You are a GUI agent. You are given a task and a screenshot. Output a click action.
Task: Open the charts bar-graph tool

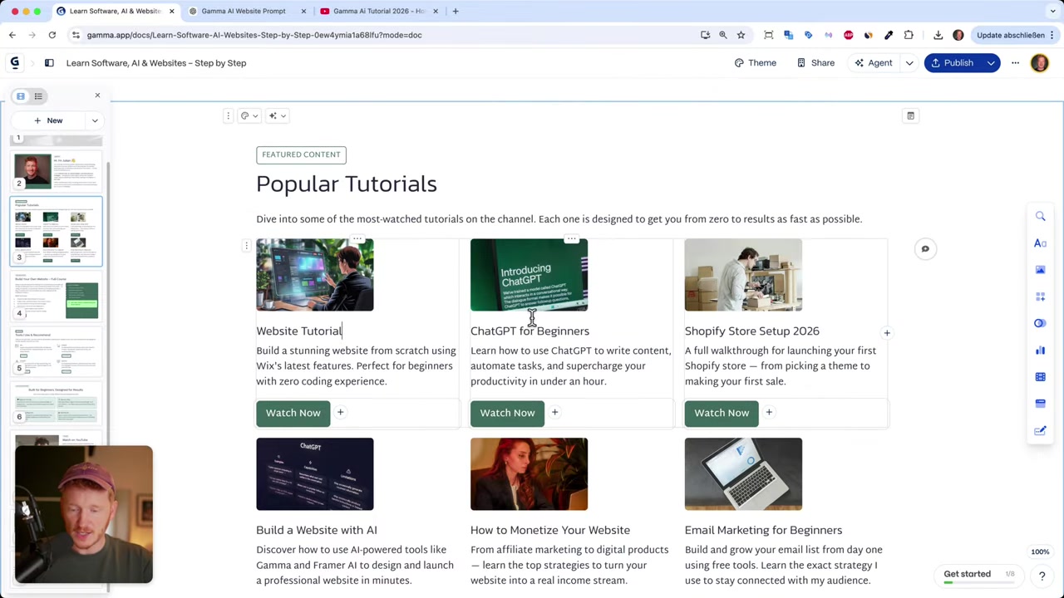pyautogui.click(x=1040, y=350)
